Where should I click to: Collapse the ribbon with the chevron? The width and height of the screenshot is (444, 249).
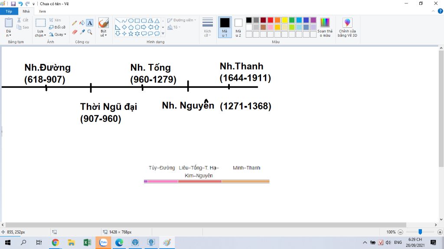pyautogui.click(x=433, y=11)
